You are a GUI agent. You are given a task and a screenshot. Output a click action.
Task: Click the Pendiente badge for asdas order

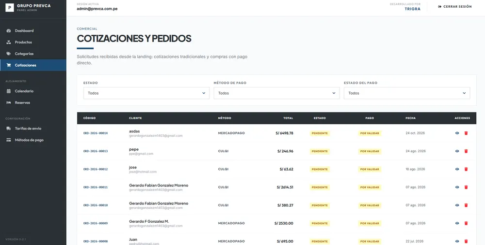click(x=320, y=133)
